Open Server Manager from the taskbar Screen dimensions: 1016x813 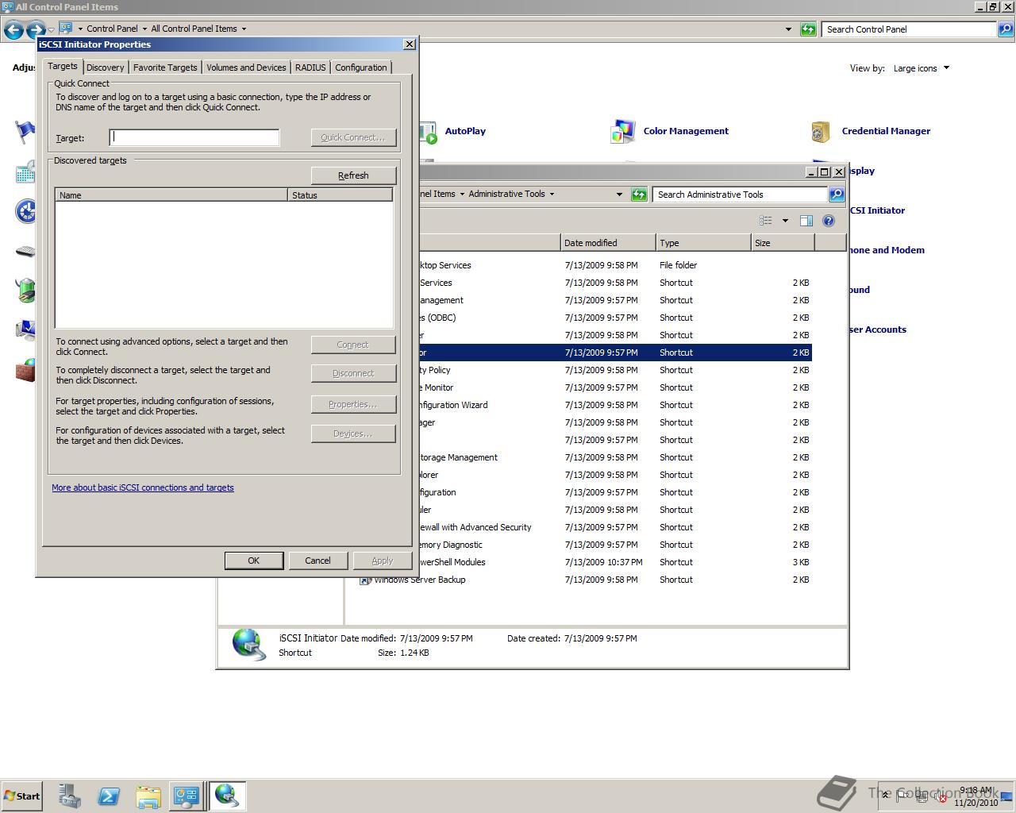70,796
